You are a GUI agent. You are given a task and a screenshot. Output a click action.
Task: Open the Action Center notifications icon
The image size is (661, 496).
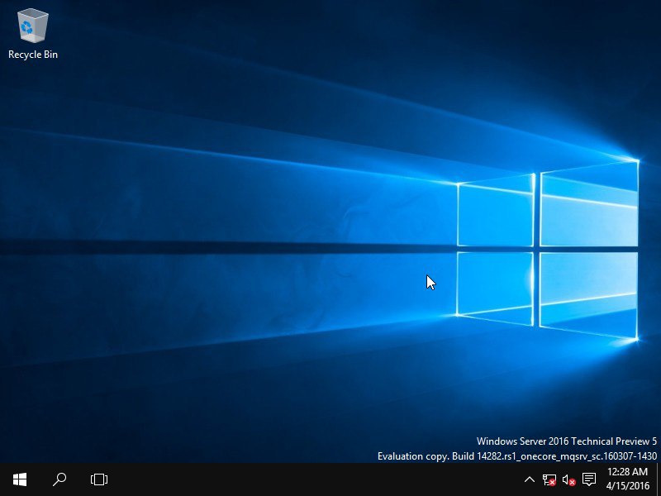589,479
